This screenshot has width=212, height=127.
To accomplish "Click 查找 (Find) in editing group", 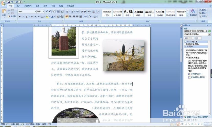I will point(203,10).
